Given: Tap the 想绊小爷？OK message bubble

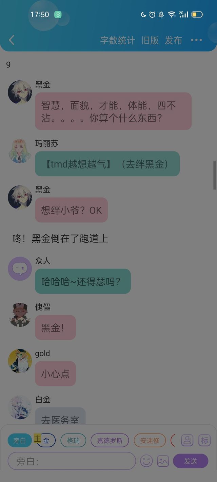Looking at the screenshot, I should tap(72, 210).
